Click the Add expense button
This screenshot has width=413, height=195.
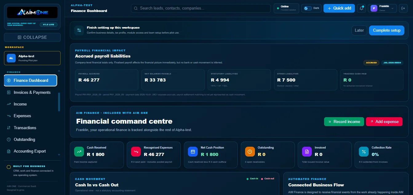[x=384, y=121]
